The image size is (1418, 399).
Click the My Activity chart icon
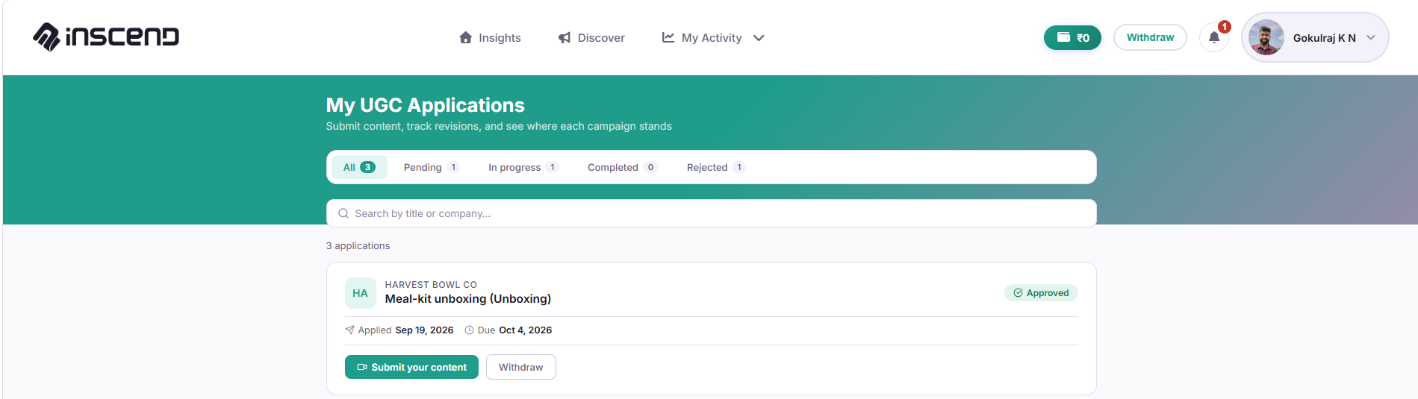(x=668, y=37)
